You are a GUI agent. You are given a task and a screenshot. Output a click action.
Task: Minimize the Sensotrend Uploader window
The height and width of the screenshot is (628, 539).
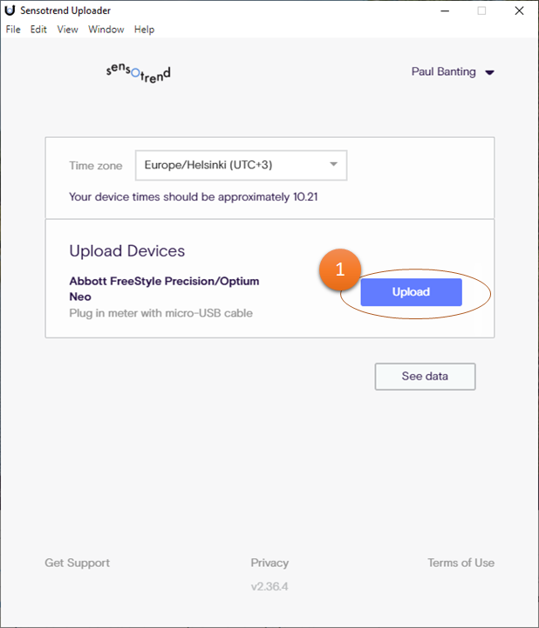[445, 10]
